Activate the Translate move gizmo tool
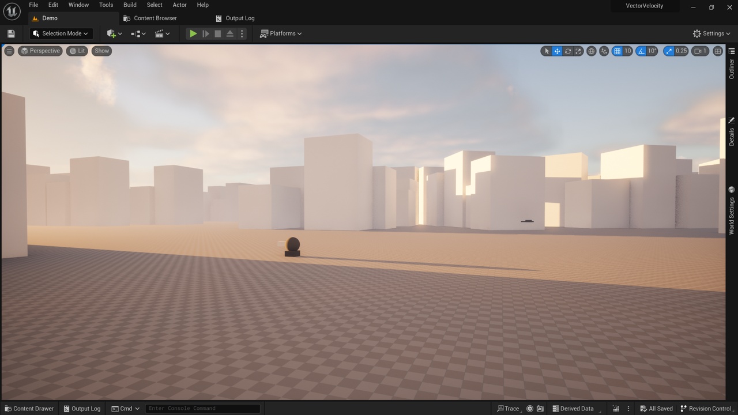This screenshot has height=415, width=738. (x=557, y=51)
